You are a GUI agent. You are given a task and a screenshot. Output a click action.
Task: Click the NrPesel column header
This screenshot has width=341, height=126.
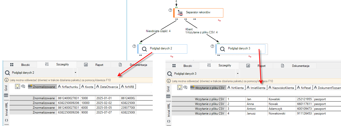pyautogui.click(x=304, y=88)
